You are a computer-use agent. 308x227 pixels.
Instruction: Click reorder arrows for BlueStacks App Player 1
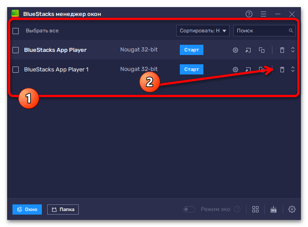293,69
